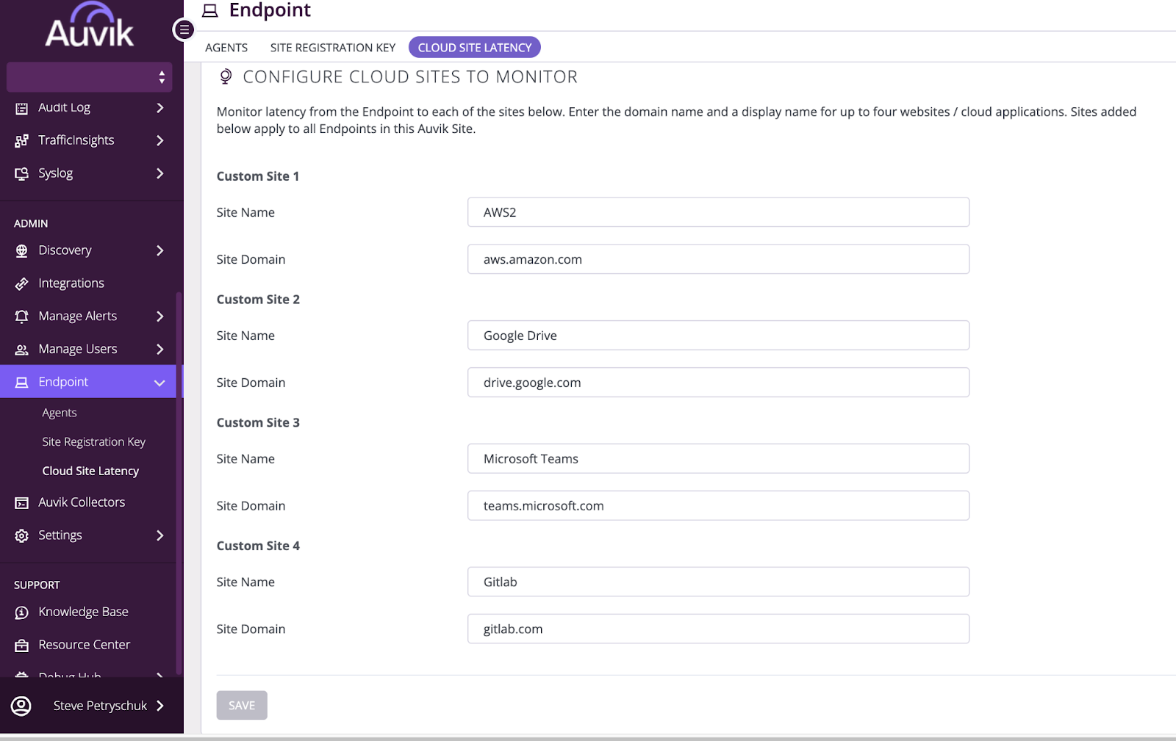Screen dimensions: 1176x741
Task: Expand the Audit Log submenu chevron
Action: tap(160, 108)
